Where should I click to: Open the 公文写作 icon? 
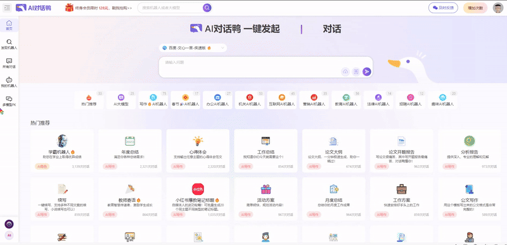[x=469, y=189]
